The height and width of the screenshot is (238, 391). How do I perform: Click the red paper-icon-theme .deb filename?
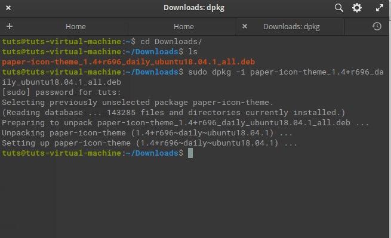coord(128,62)
